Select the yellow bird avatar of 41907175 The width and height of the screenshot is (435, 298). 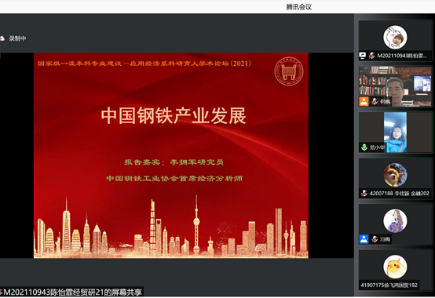point(395,267)
